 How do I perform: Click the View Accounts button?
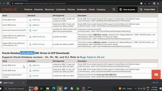click(128, 10)
